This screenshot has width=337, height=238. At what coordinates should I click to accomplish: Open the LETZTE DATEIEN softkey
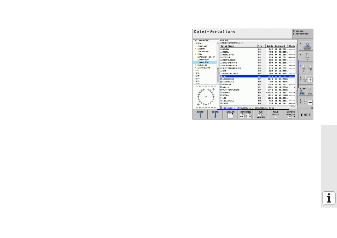[291, 115]
